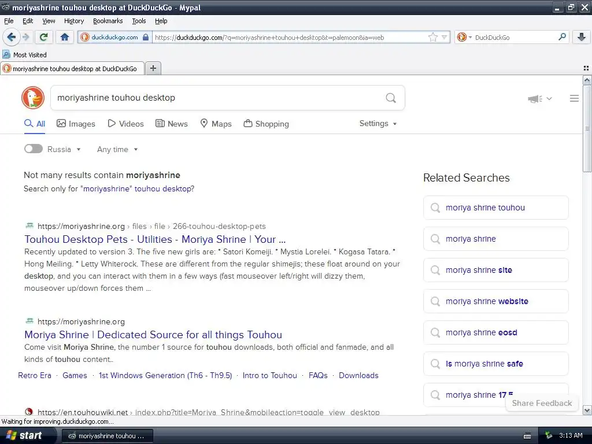Open the Tools menu
Image resolution: width=592 pixels, height=444 pixels.
(x=139, y=21)
